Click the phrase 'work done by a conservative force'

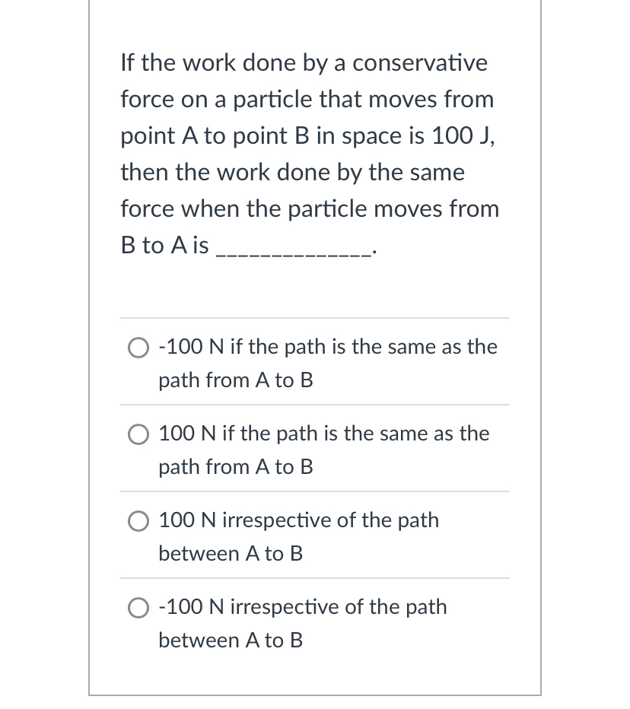304,80
